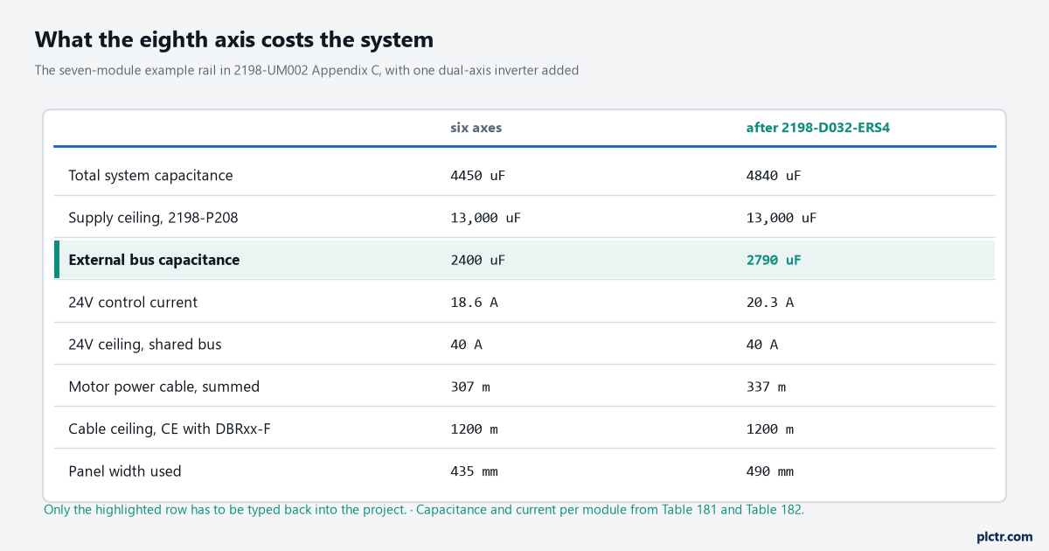
Task: Click the six axes '13,000 uF' supply ceiling value
Action: [485, 218]
